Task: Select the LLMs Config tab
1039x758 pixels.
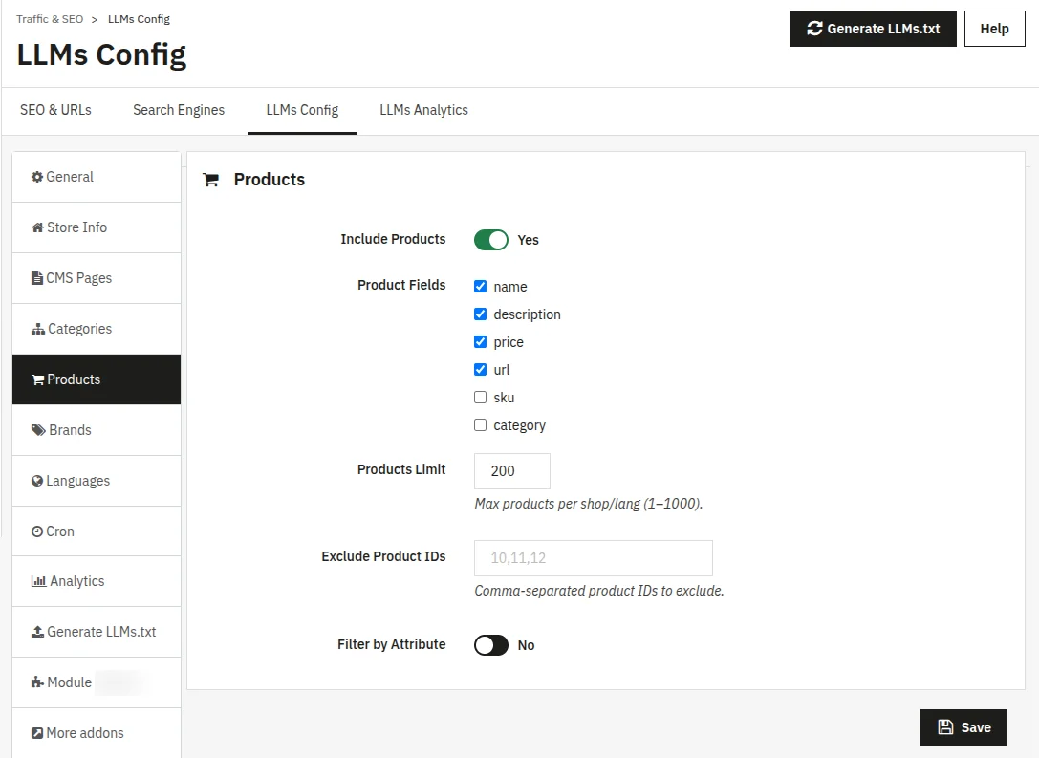Action: 302,110
